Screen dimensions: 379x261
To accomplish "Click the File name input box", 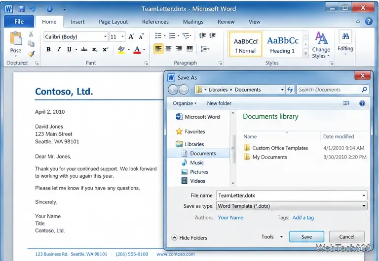I will [292, 196].
